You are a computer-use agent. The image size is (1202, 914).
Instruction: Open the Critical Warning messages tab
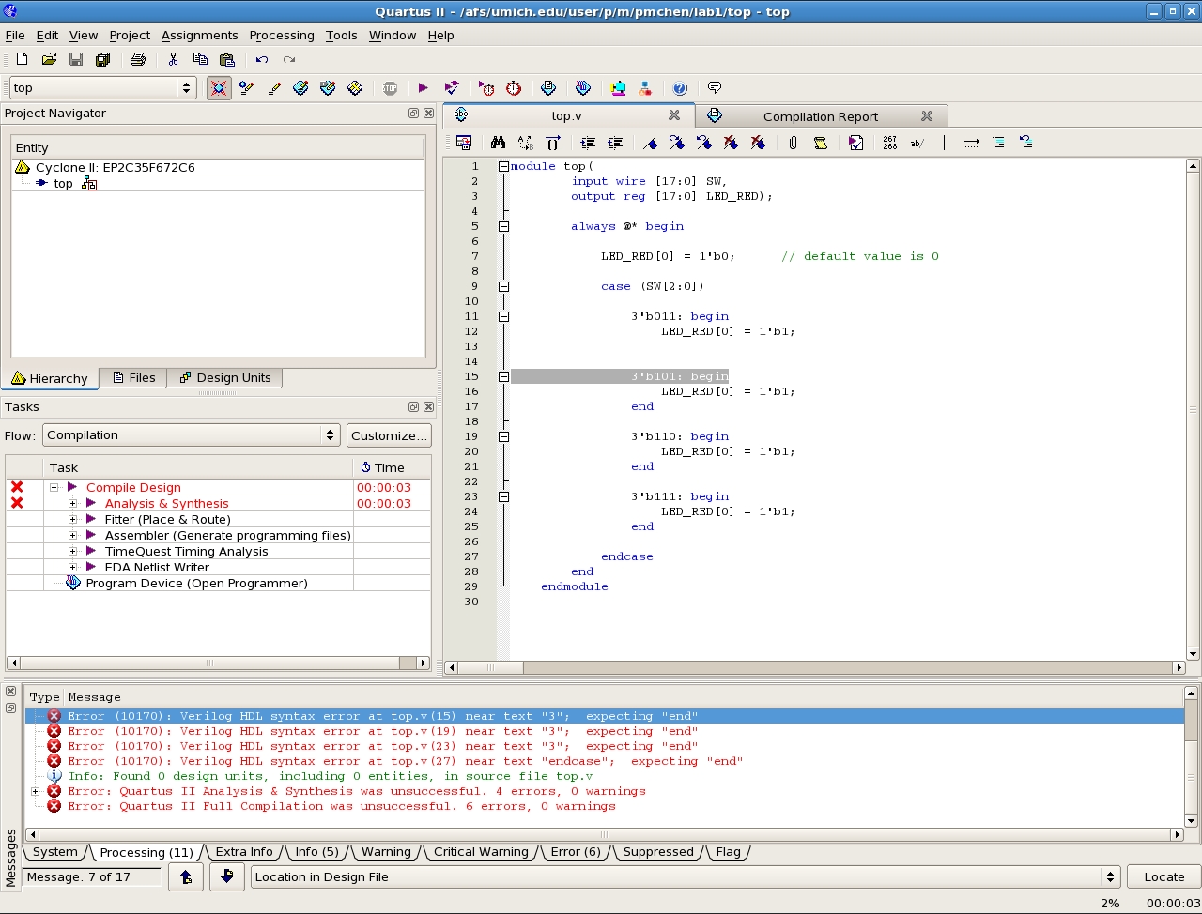tap(480, 852)
